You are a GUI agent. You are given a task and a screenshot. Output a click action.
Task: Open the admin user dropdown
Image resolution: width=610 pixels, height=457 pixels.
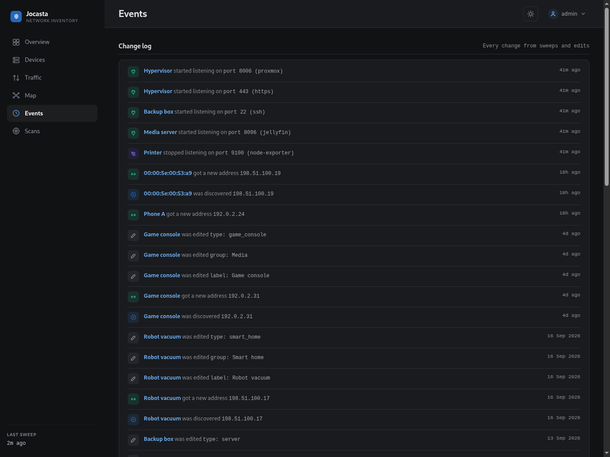point(566,14)
